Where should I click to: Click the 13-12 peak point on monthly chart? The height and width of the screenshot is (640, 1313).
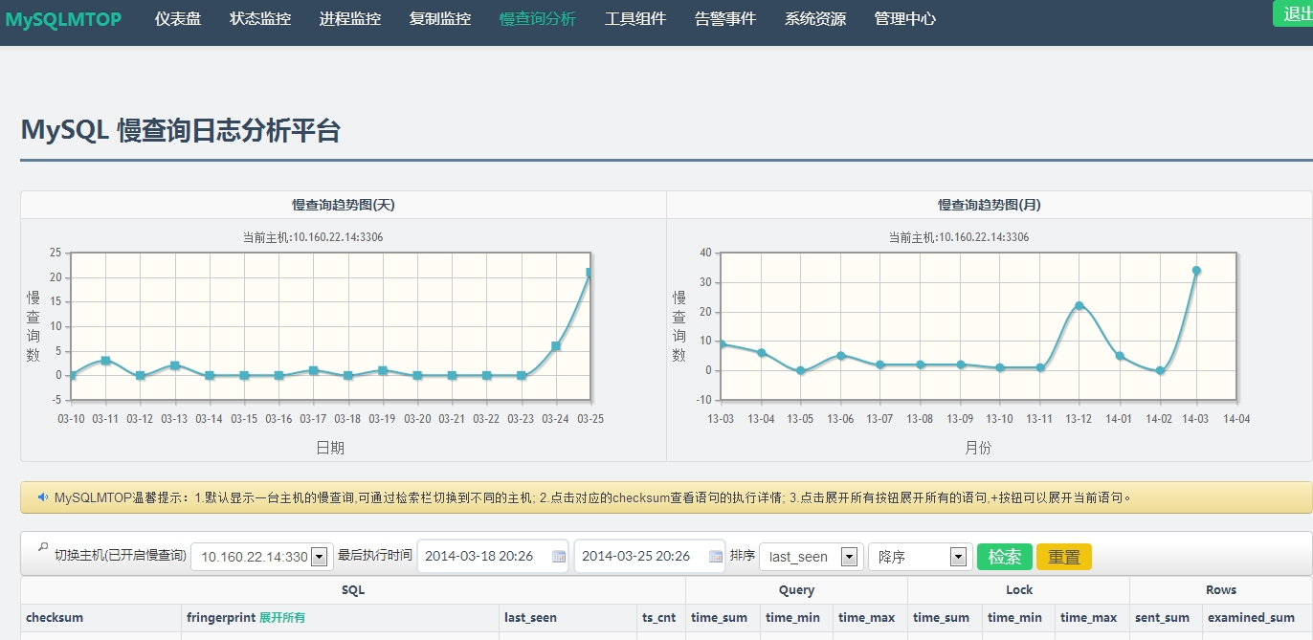point(1079,306)
